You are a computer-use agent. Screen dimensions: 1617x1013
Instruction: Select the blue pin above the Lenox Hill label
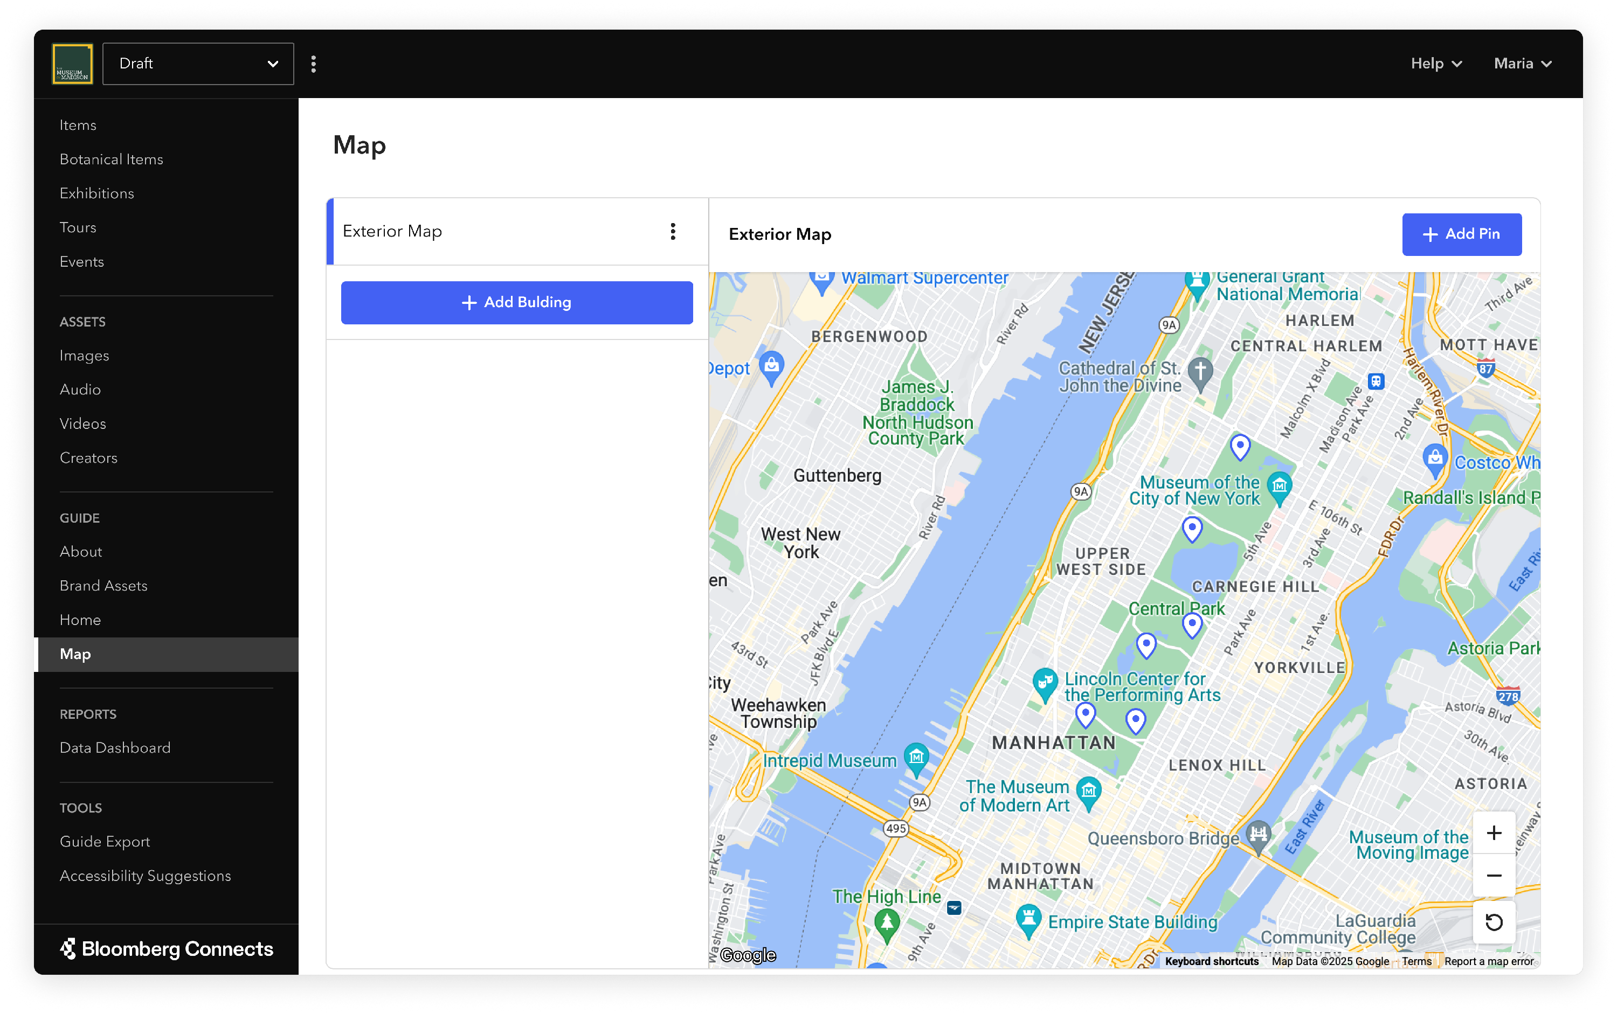pyautogui.click(x=1135, y=721)
